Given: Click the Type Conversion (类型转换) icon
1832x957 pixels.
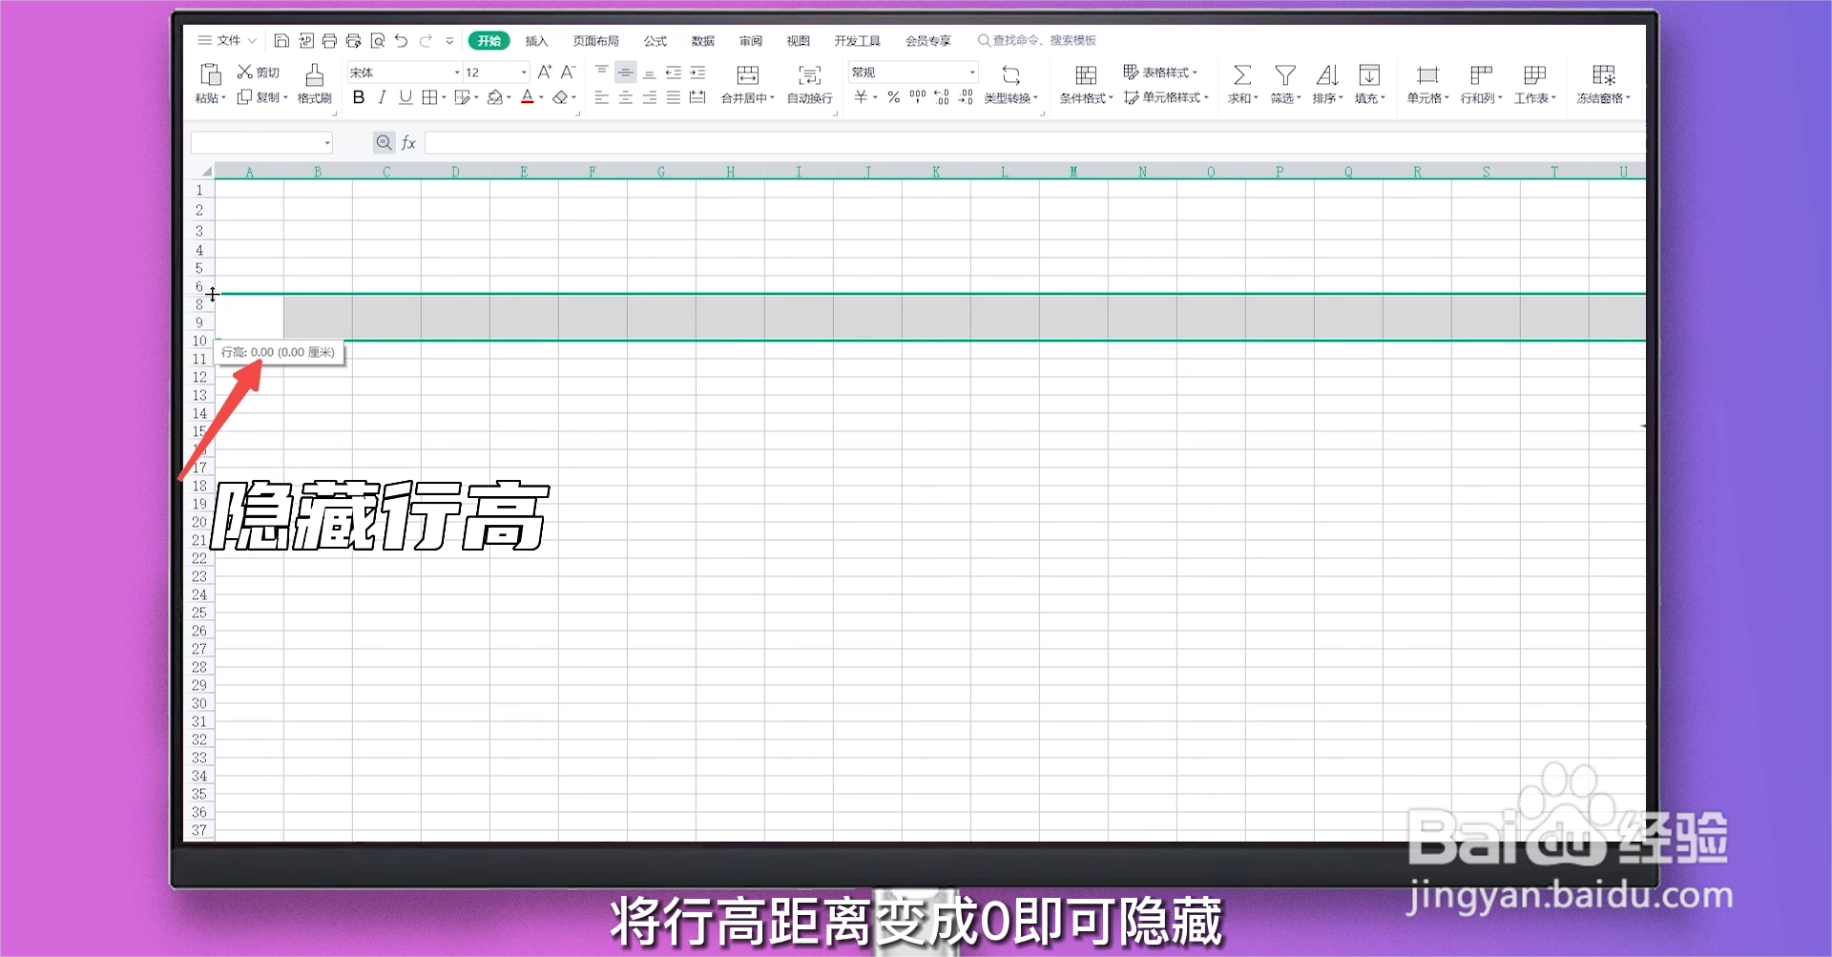Looking at the screenshot, I should 1011,75.
